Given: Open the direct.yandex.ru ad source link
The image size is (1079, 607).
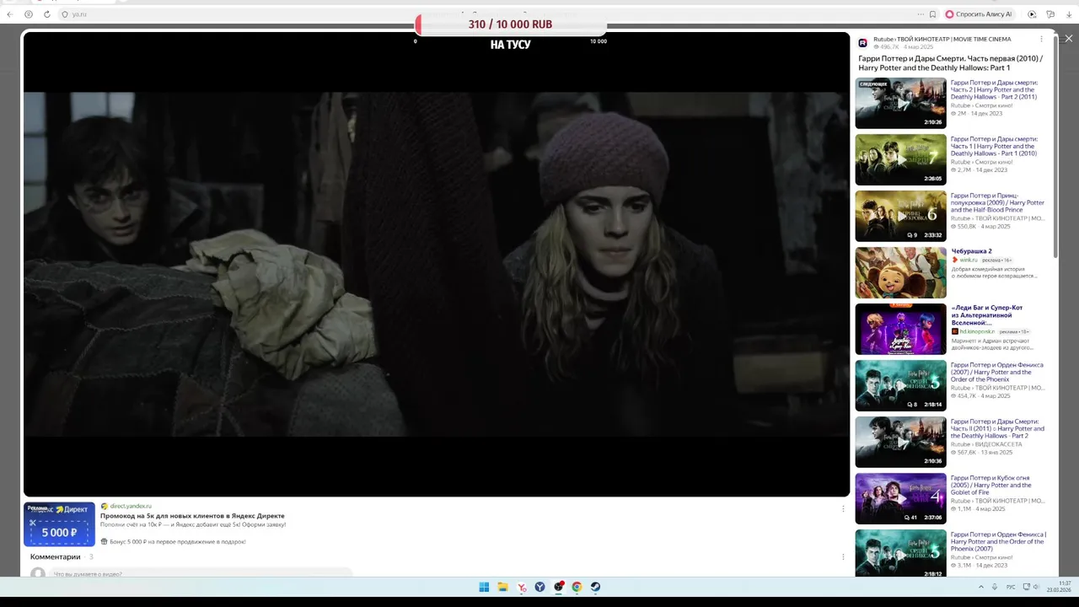Looking at the screenshot, I should (131, 506).
